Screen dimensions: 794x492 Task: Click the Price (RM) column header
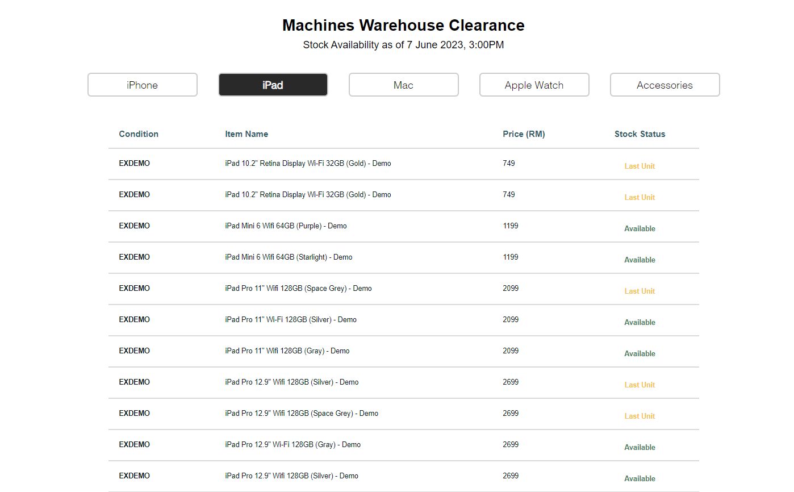(524, 134)
